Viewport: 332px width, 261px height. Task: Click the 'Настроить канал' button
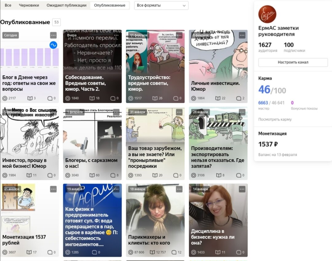coord(293,62)
